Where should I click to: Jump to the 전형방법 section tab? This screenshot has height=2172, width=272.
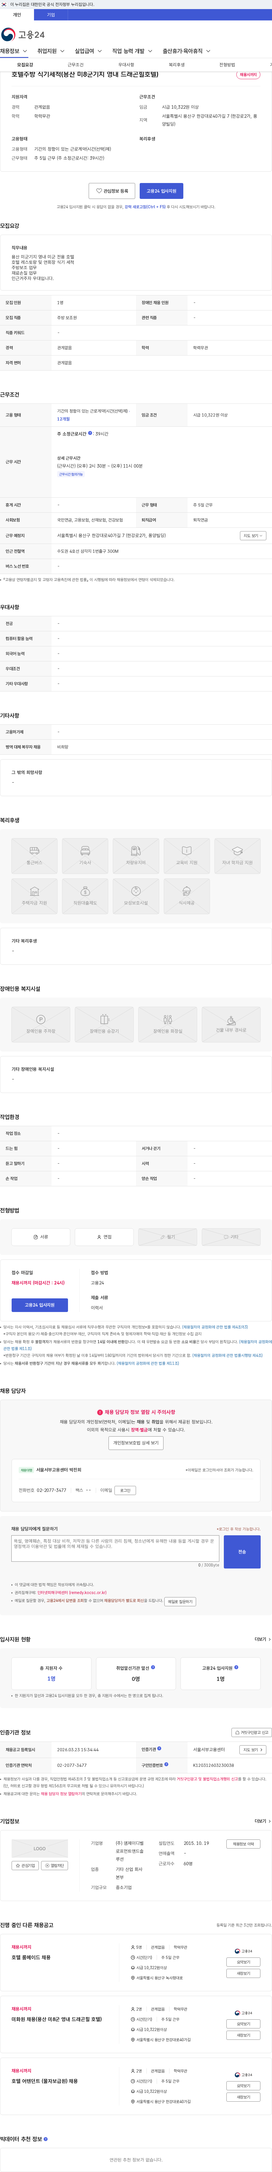tap(227, 65)
